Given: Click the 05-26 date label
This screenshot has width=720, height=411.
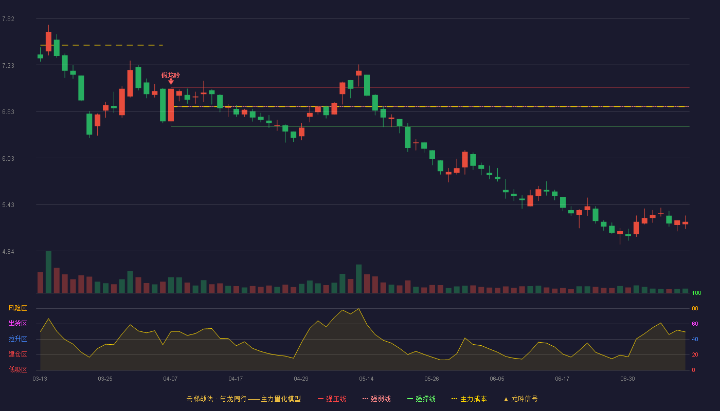Looking at the screenshot, I should (x=431, y=379).
